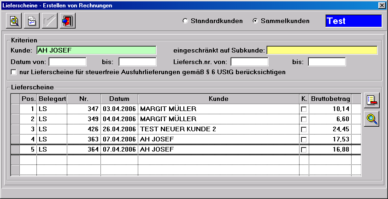Select the row marker for position 3
The height and width of the screenshot is (199, 388).
click(x=15, y=129)
